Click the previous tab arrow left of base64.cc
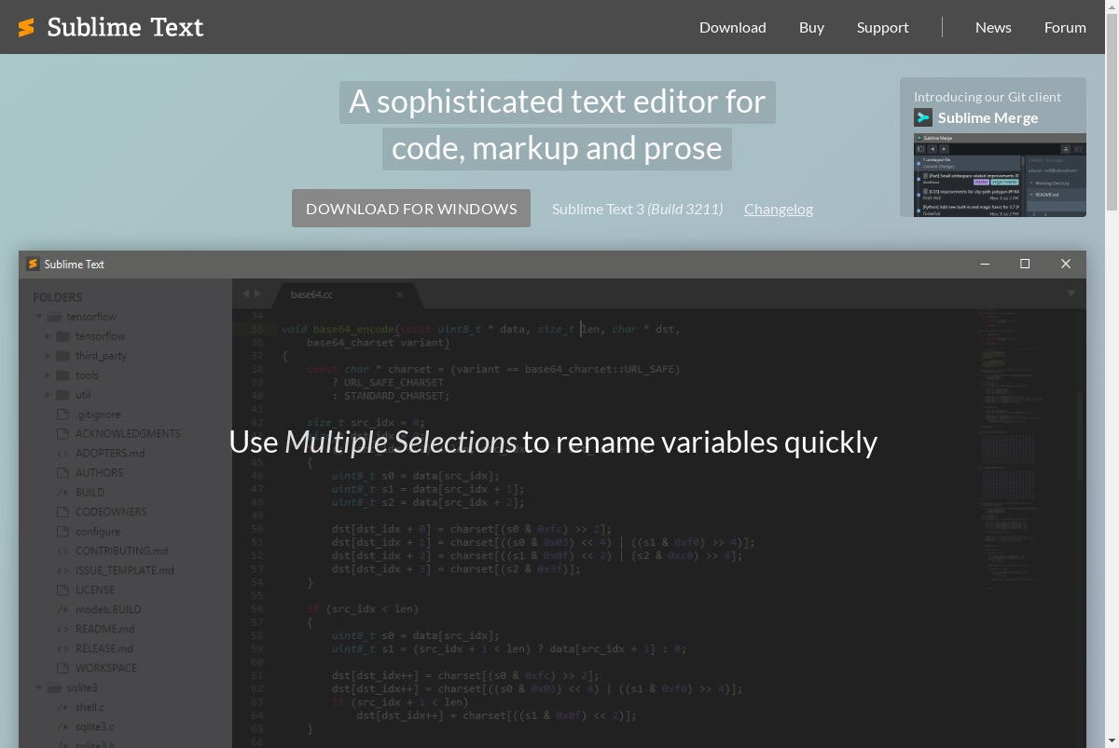Viewport: 1119px width, 748px height. (x=246, y=293)
